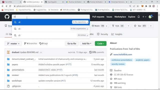Star the repository
Screen dimensions: 160x90
[140, 26]
